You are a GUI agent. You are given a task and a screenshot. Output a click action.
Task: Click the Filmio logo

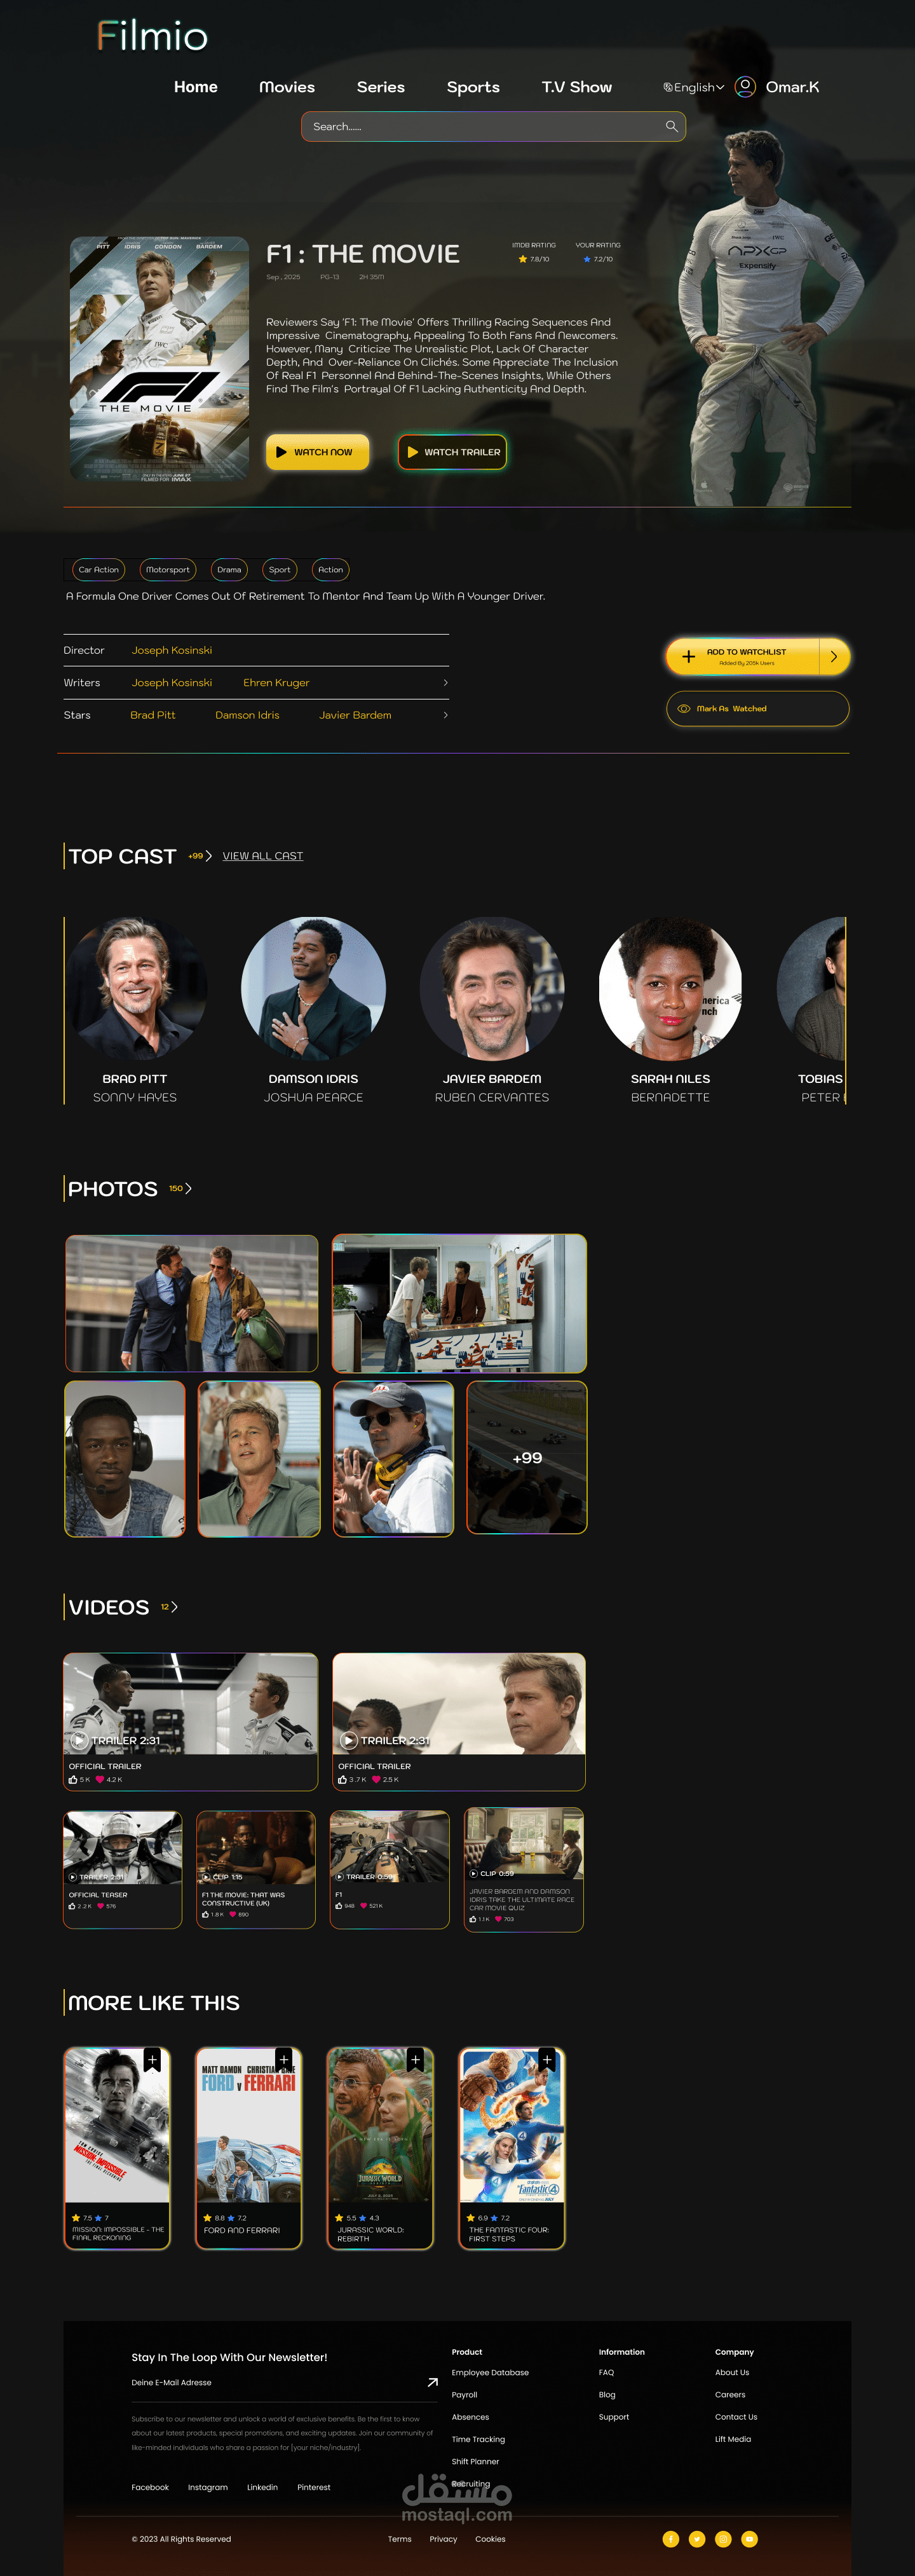pos(153,36)
